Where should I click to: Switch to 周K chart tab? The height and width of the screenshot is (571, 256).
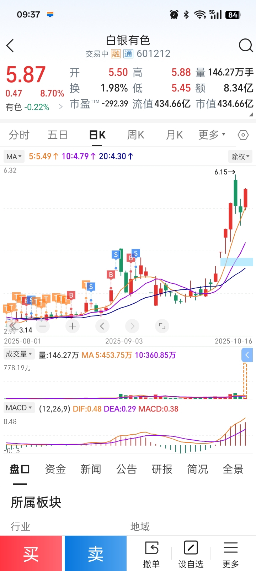pos(136,135)
